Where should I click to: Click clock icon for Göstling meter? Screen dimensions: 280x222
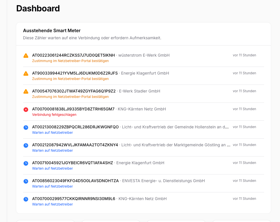pos(26,145)
